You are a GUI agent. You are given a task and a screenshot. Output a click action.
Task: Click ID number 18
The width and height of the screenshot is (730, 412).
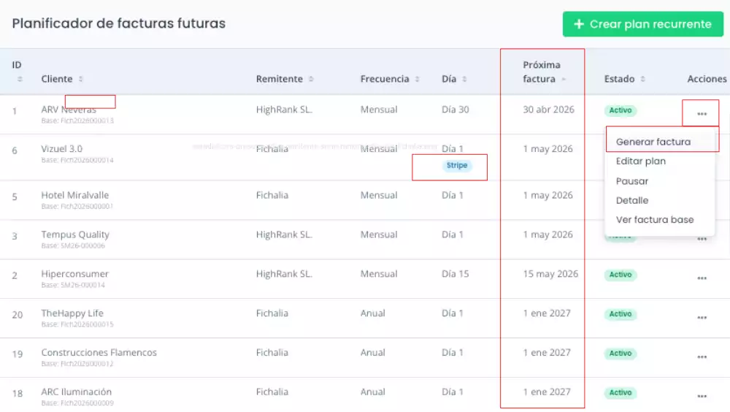point(18,393)
